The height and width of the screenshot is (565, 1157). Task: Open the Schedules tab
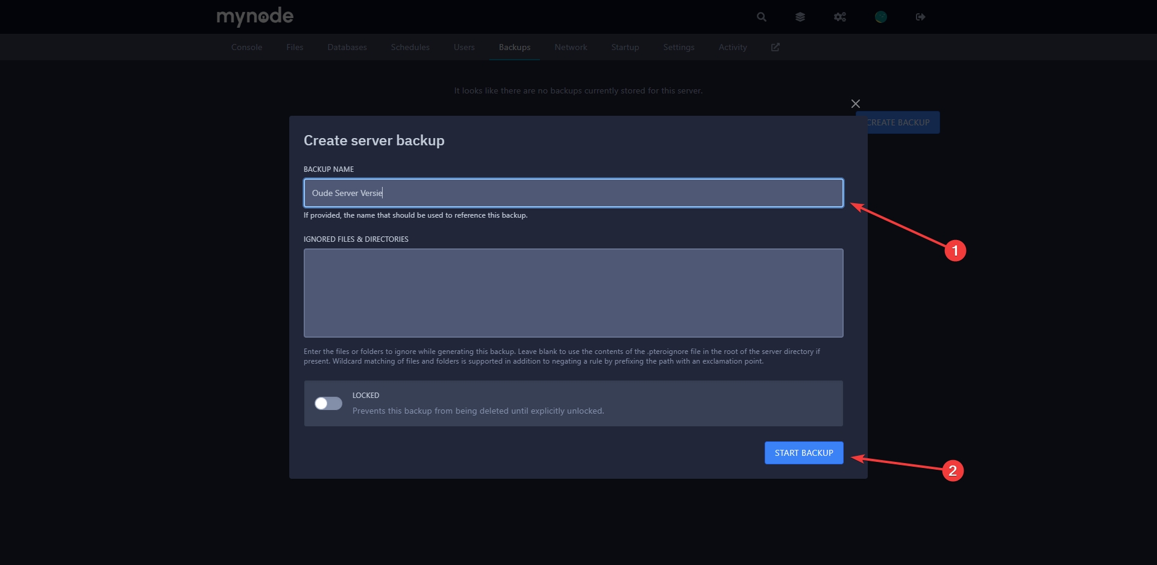410,47
